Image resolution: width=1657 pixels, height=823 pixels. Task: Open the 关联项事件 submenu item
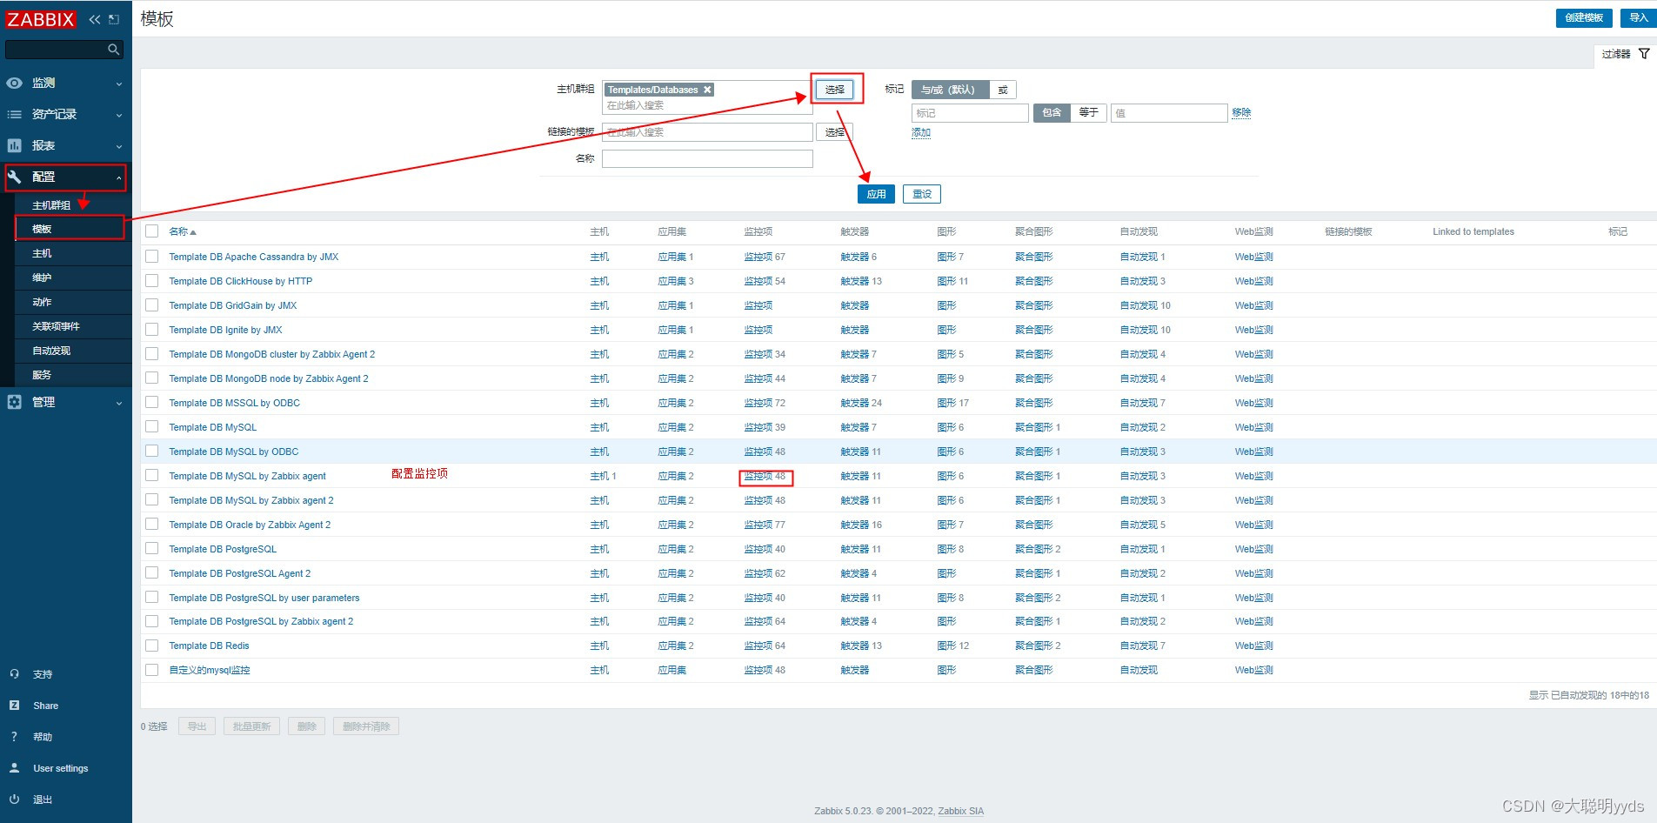[x=56, y=326]
